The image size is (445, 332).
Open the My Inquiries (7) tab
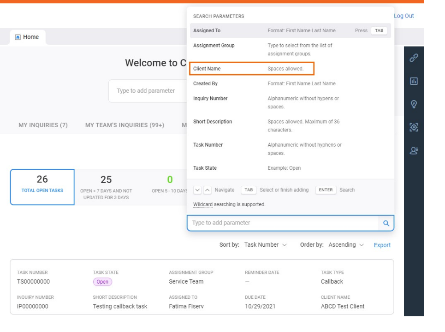click(x=43, y=125)
